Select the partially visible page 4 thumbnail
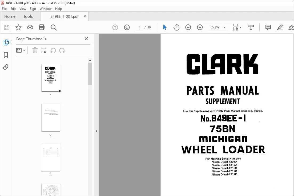This screenshot has width=294, height=196. pos(51,190)
